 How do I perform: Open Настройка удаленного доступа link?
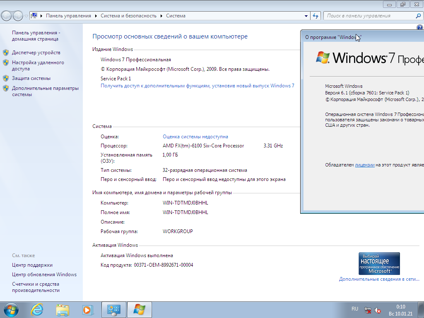(38, 65)
